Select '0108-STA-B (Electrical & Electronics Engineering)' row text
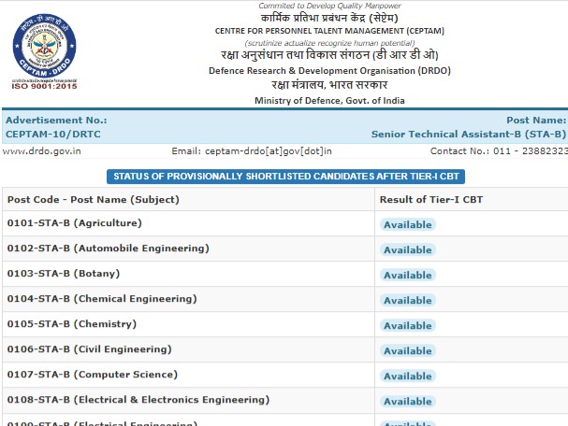Viewport: 568px width, 426px height. point(138,400)
